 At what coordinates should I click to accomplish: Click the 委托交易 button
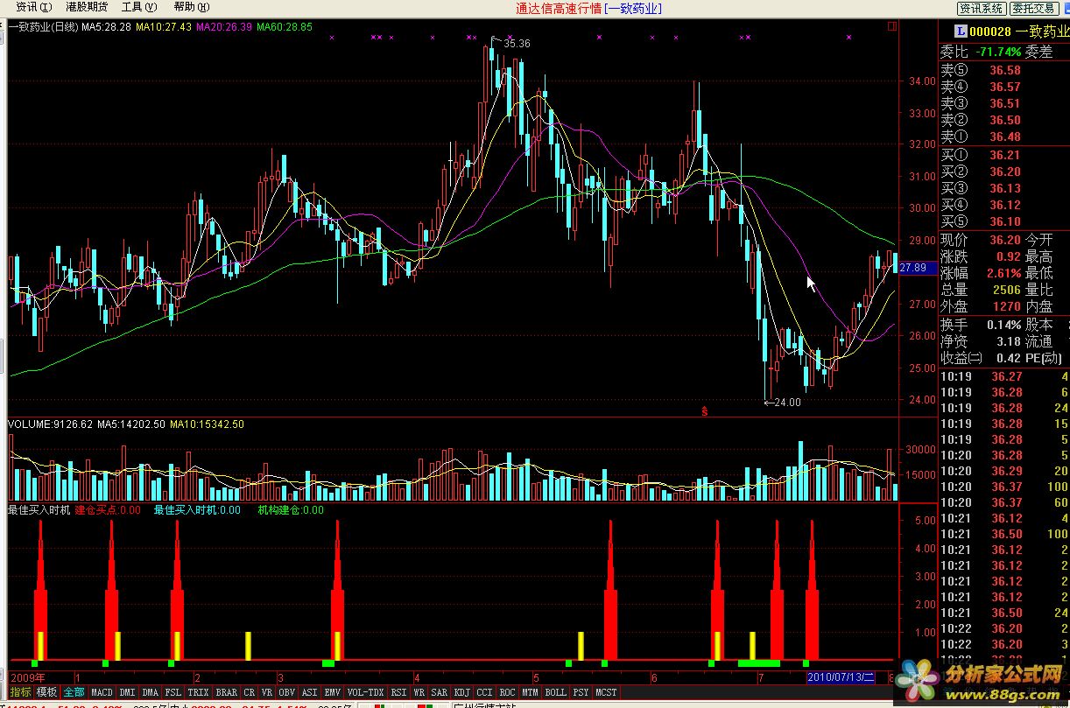tap(1034, 8)
